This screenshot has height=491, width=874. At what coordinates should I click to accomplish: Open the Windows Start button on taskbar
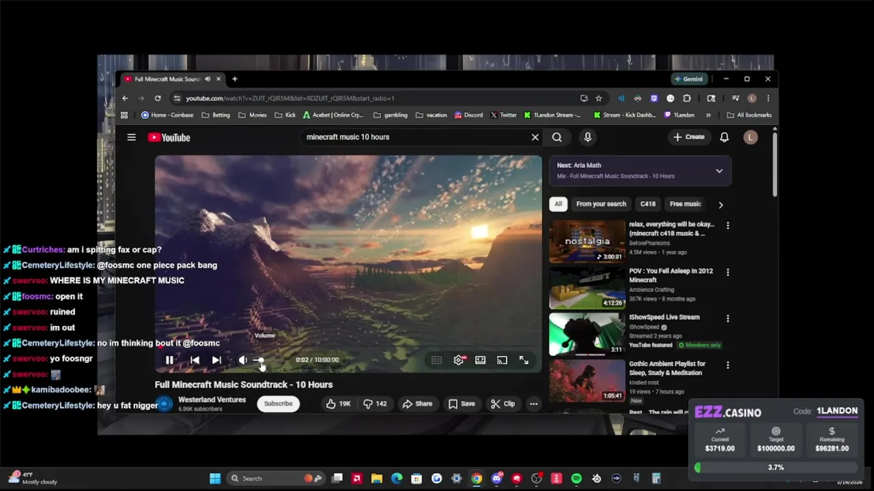coord(215,479)
